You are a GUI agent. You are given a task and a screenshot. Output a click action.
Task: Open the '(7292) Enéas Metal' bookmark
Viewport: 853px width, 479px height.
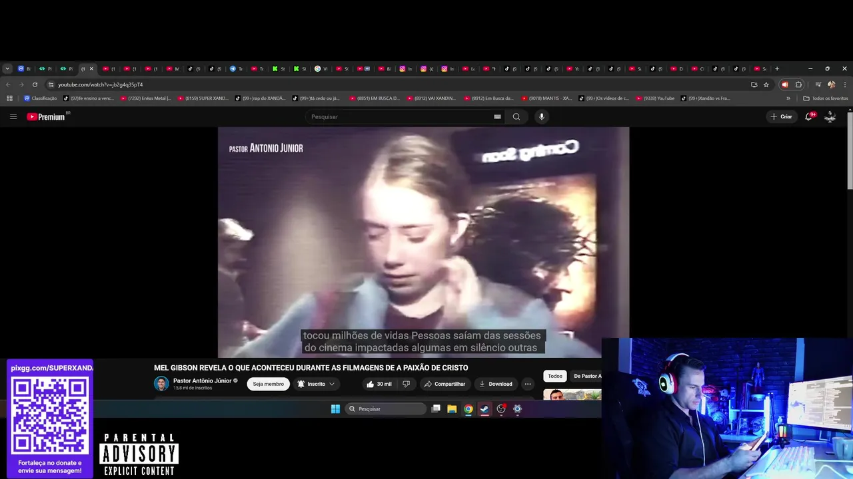(145, 98)
